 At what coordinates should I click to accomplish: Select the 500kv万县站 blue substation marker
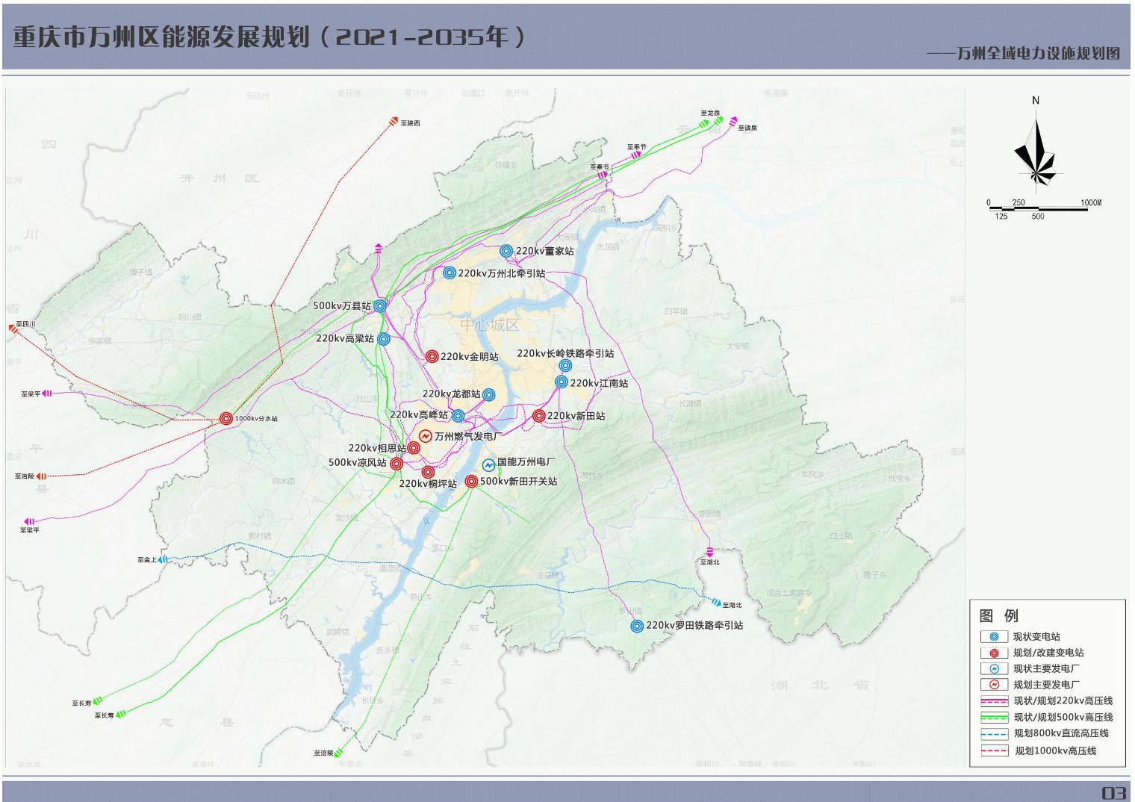pos(380,305)
